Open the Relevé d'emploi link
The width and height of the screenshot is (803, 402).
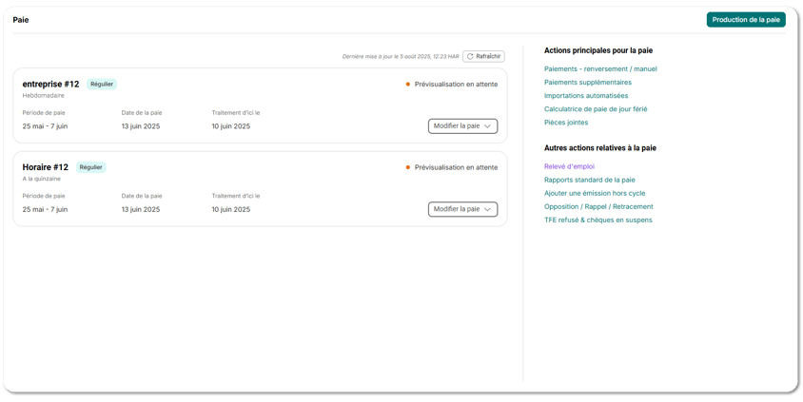(569, 166)
